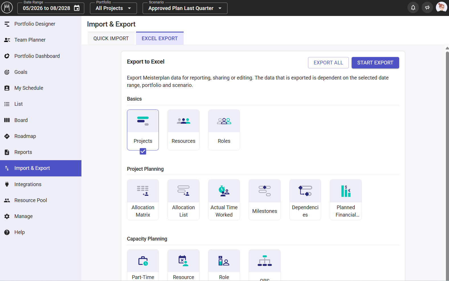Open the Resource Pool page
Screen dimensions: 449x281
41,200
